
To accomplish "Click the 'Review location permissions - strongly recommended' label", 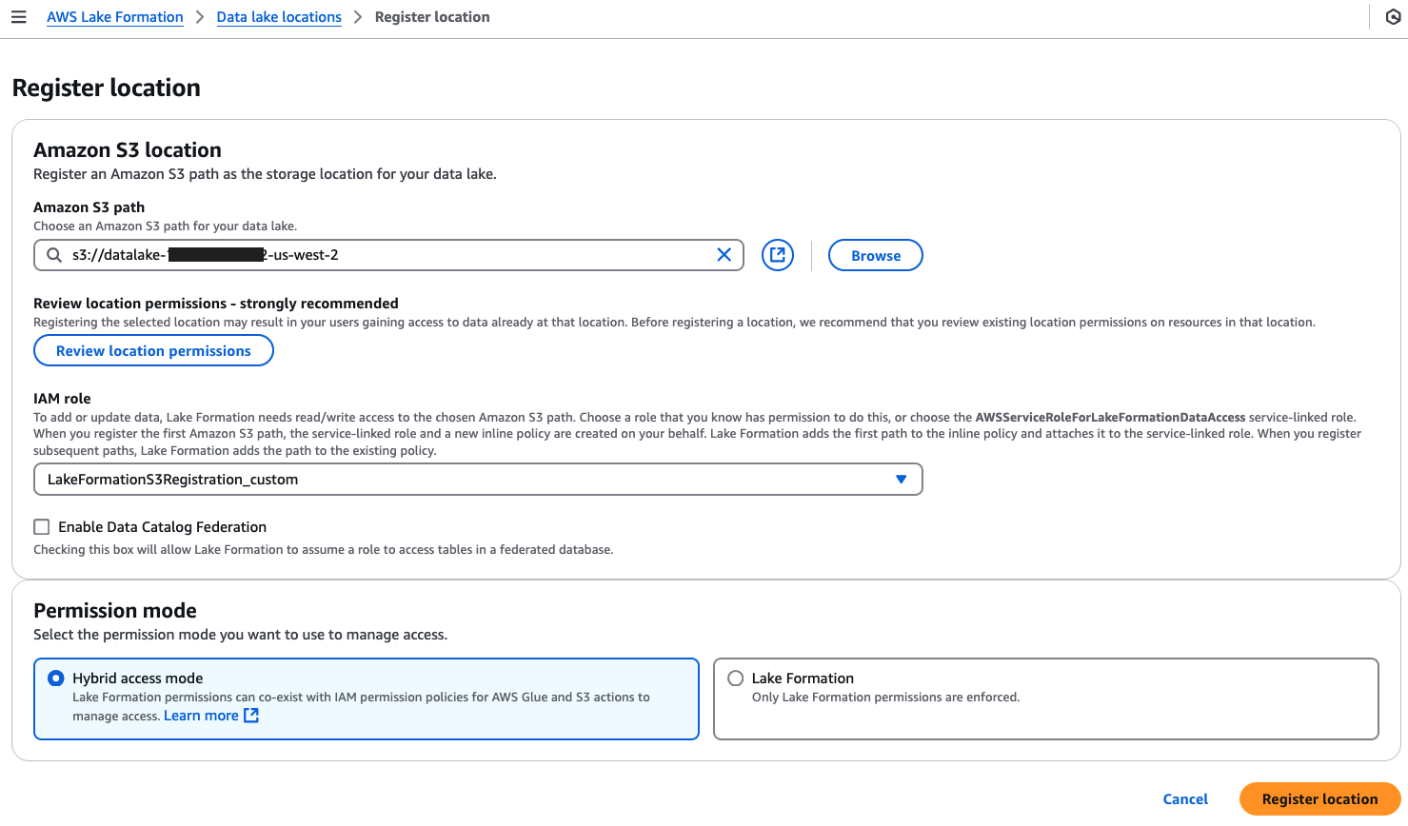I will coord(216,304).
